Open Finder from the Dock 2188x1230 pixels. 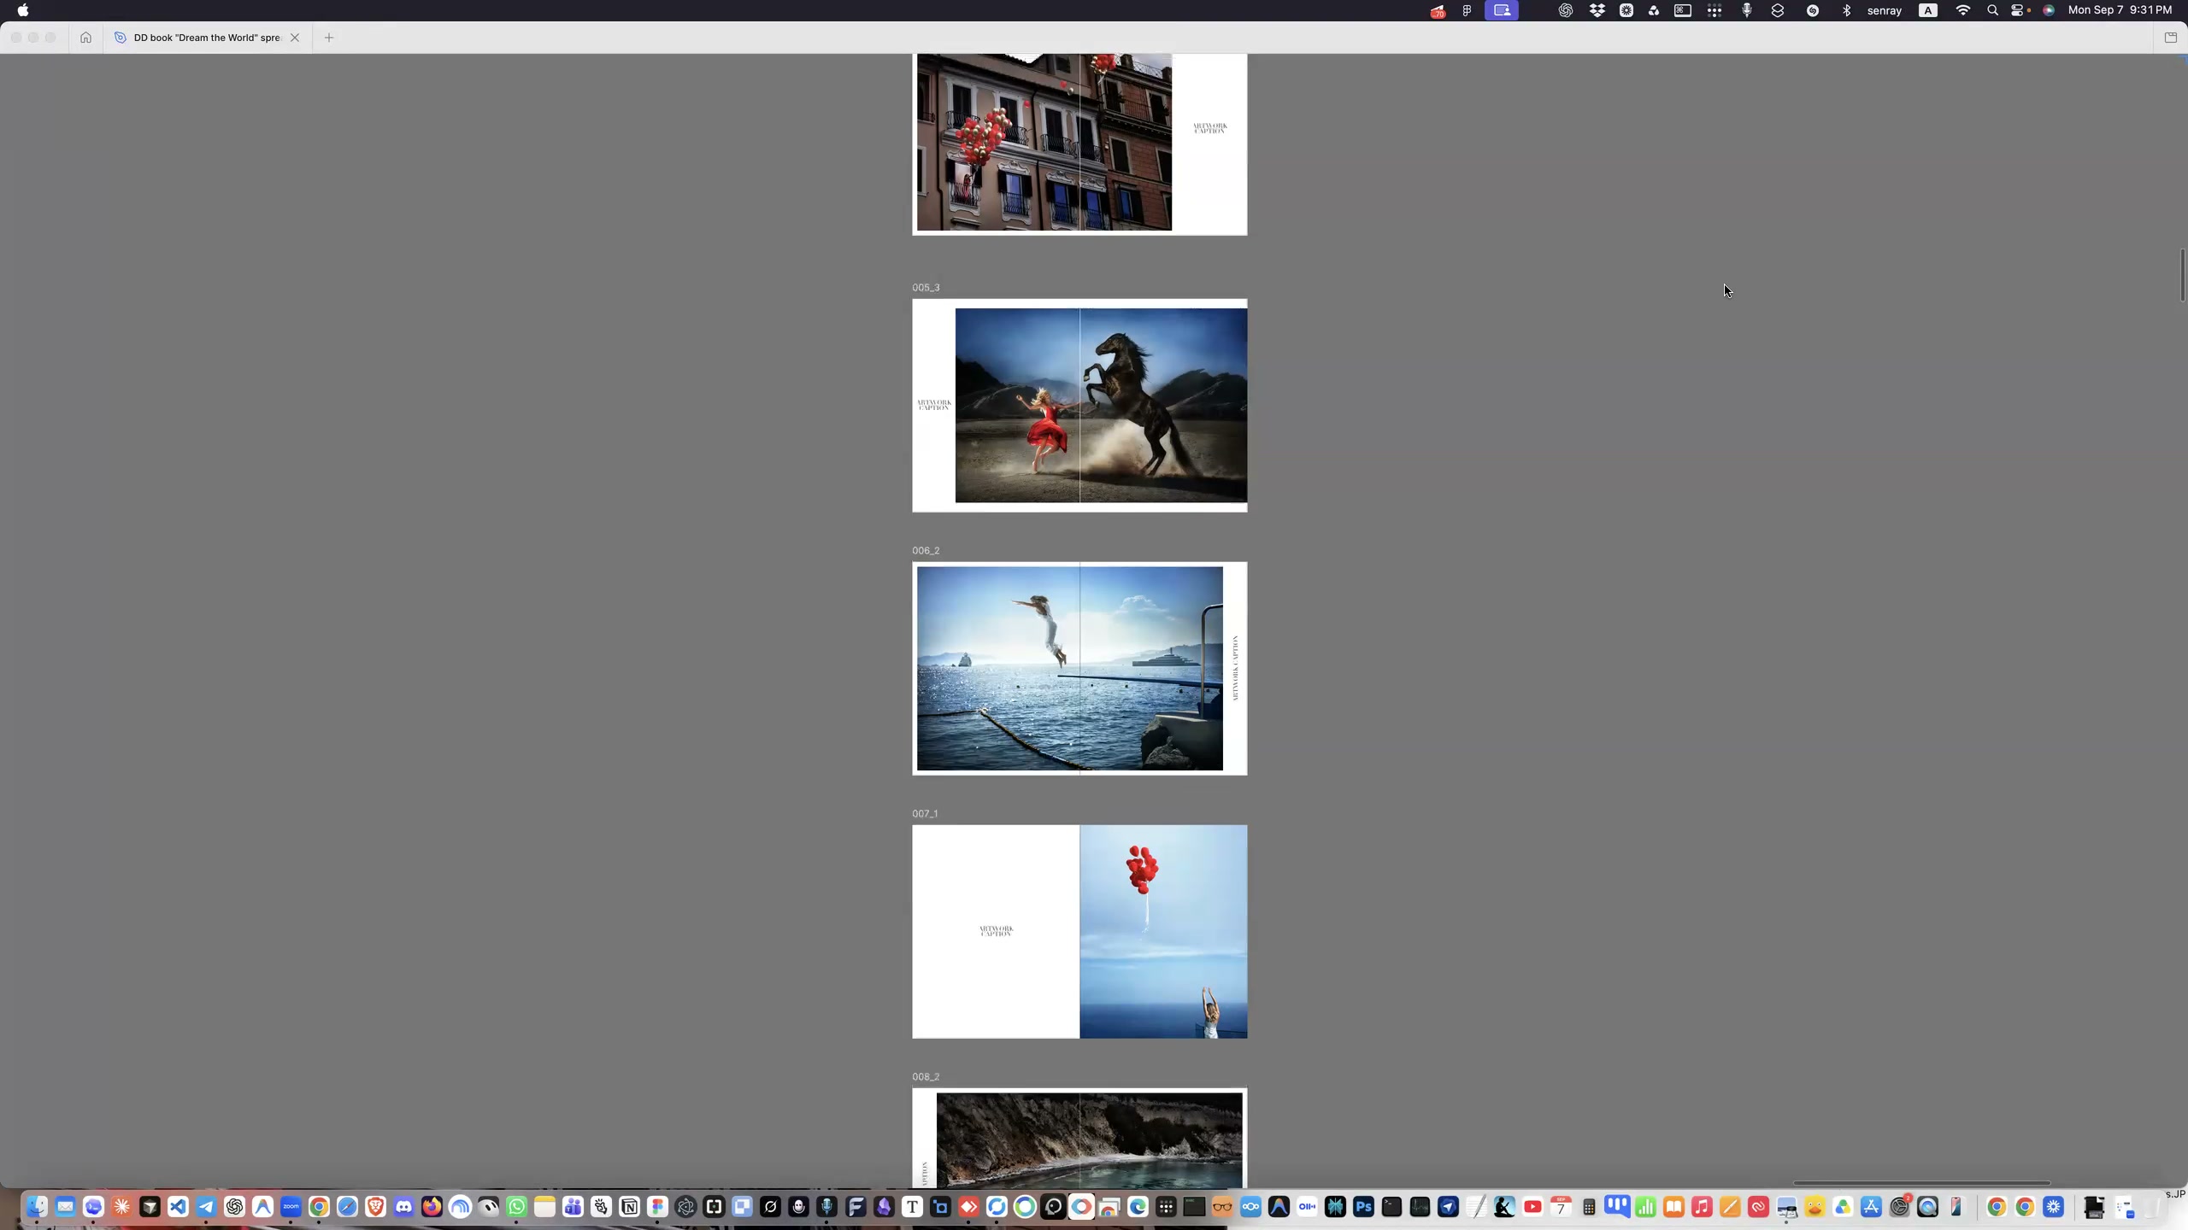click(37, 1207)
